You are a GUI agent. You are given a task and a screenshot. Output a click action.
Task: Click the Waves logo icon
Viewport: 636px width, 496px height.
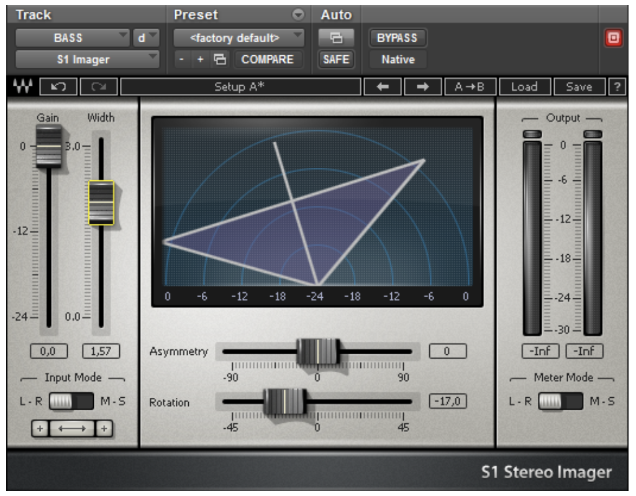24,87
